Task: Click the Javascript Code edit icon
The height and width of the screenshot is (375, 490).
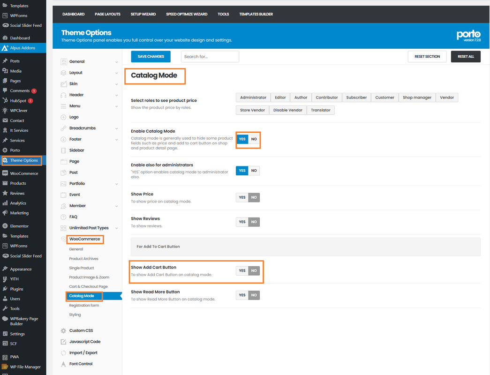Action: (63, 342)
